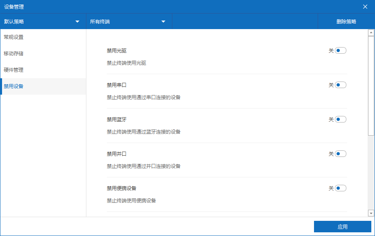Click the 设备管理 window title

click(x=14, y=7)
